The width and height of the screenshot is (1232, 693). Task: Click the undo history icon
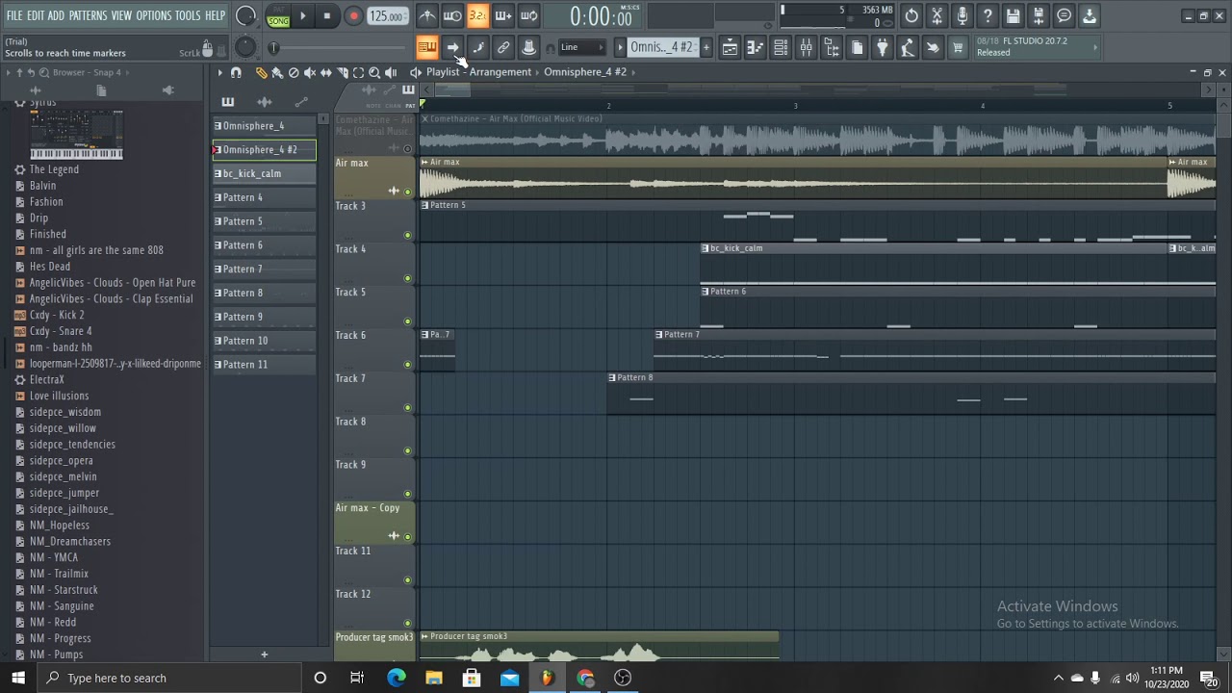(911, 15)
